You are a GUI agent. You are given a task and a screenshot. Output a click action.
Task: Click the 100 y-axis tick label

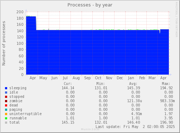pyautogui.click(x=20, y=43)
